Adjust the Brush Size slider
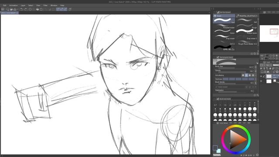 [x=233, y=68]
